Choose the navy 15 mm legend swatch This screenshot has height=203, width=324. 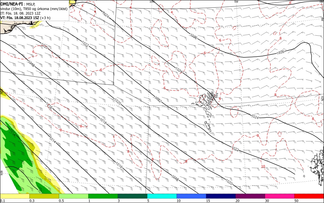tap(221, 196)
